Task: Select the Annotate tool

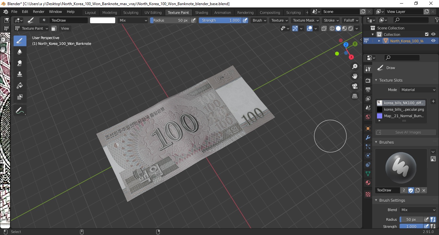Action: (x=20, y=110)
